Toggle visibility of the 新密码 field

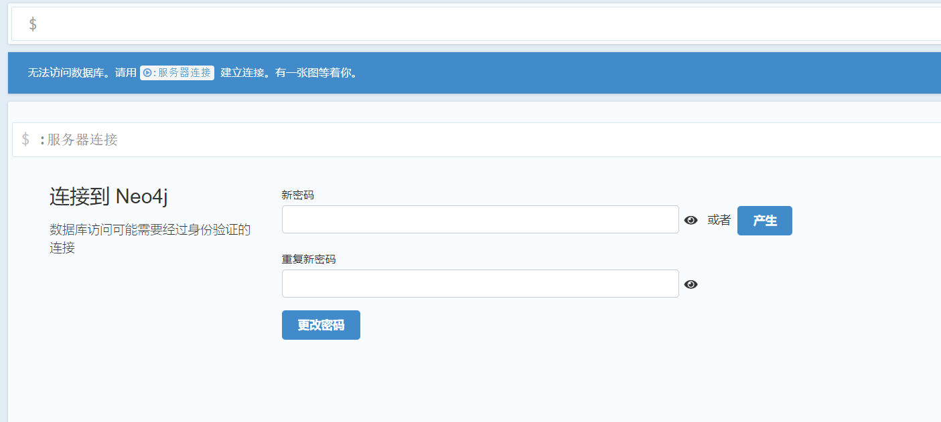pyautogui.click(x=691, y=220)
